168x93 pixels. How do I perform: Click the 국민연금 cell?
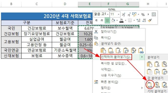click(x=11, y=50)
